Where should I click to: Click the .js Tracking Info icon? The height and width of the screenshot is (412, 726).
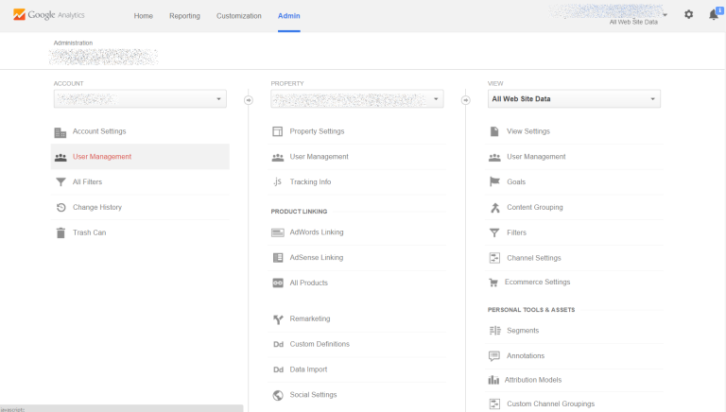point(277,182)
